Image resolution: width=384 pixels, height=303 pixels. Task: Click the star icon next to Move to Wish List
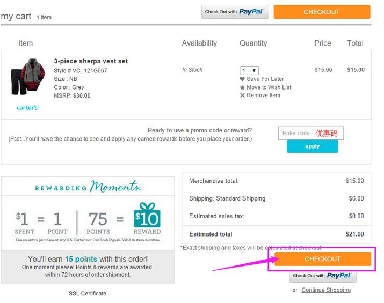point(242,87)
